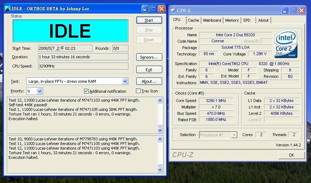Enable the Tray Icon checkbox
Image resolution: width=311 pixels, height=183 pixels.
pyautogui.click(x=138, y=91)
